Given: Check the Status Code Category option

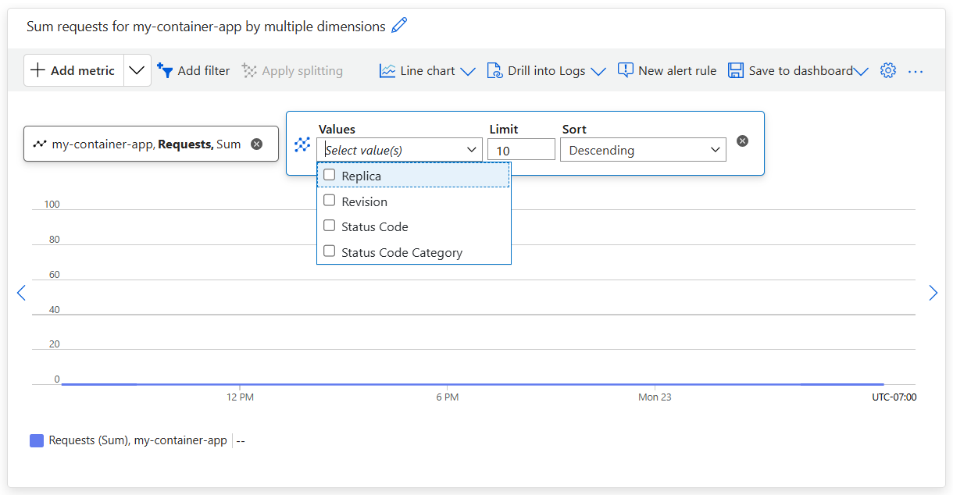Looking at the screenshot, I should pos(329,251).
